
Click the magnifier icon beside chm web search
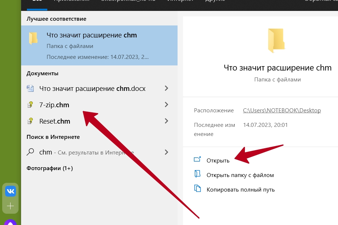(x=30, y=152)
